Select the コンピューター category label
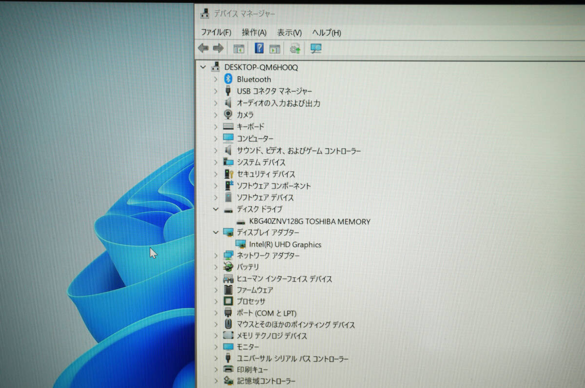 (255, 138)
